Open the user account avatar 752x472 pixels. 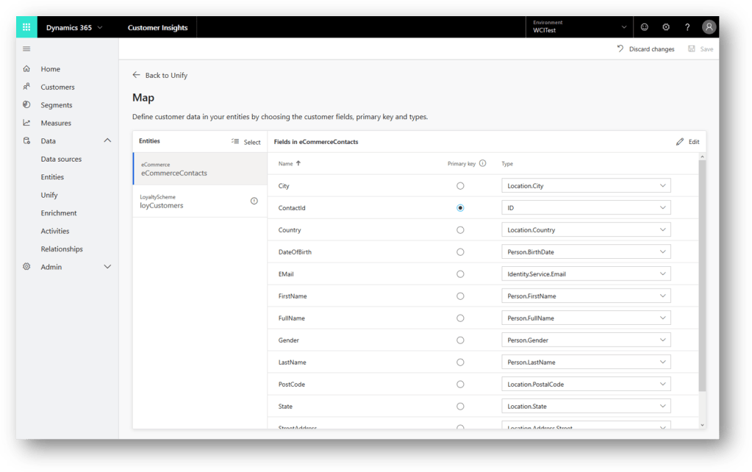point(709,27)
